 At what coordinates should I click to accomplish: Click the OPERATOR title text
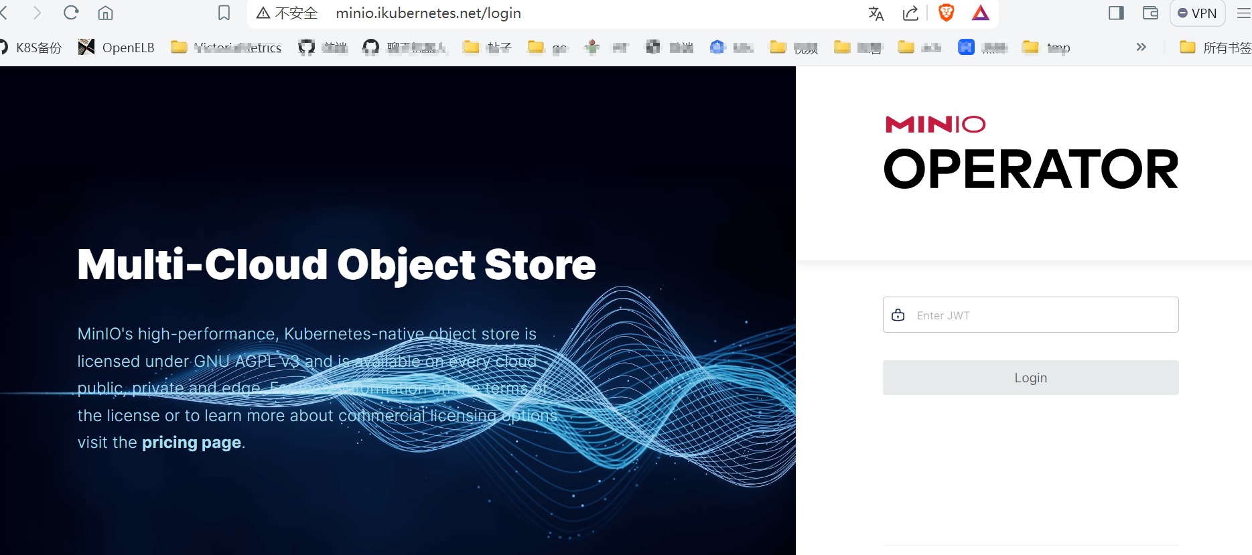(1030, 169)
